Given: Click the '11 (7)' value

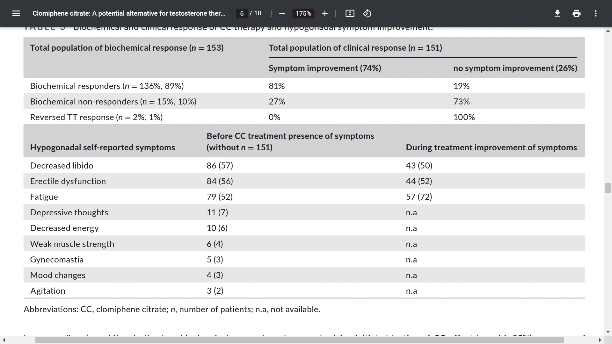Looking at the screenshot, I should tap(217, 212).
